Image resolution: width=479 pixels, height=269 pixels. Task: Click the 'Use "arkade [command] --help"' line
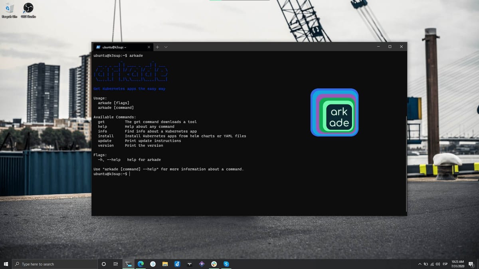(168, 169)
